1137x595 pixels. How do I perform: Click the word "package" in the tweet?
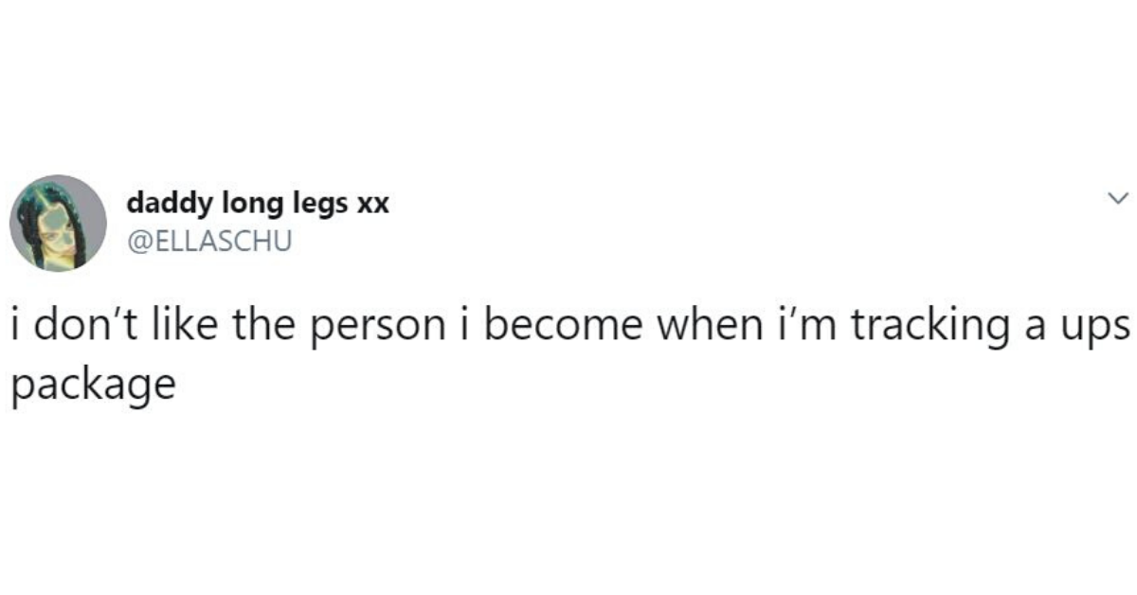93,386
